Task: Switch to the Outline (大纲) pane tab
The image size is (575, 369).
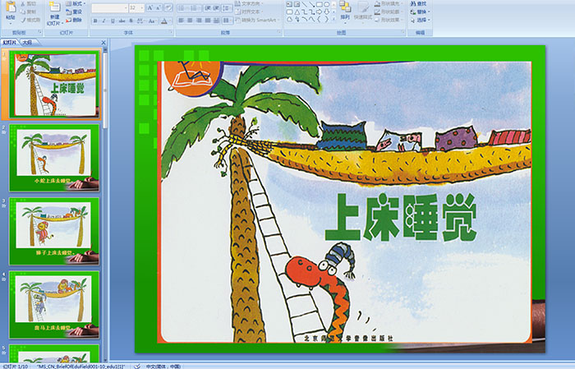Action: [x=27, y=43]
